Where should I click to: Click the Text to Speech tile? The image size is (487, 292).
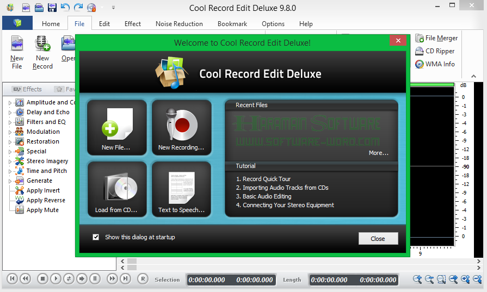pos(181,189)
